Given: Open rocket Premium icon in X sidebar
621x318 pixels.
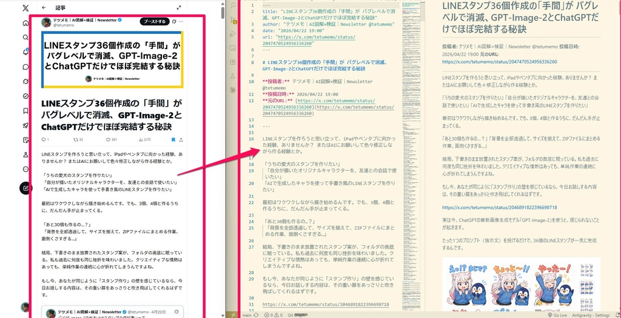Looking at the screenshot, I should click(x=25, y=125).
